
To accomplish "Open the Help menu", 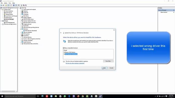I will tap(13, 3).
